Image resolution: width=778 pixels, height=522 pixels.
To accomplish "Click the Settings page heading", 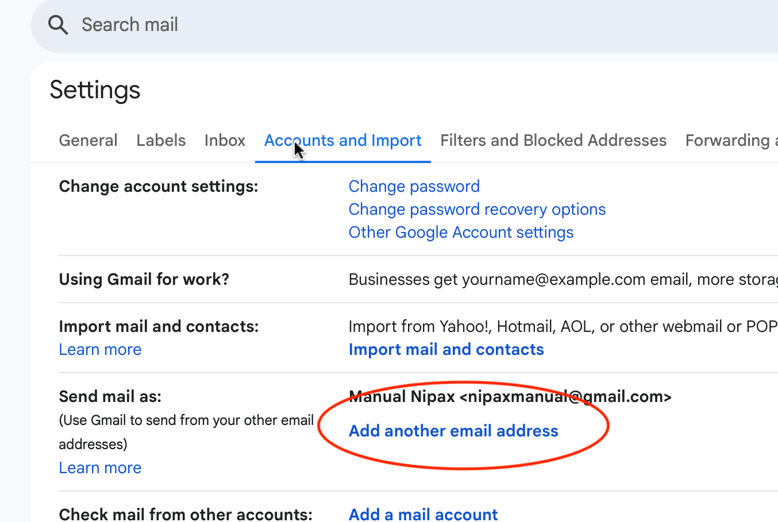I will pos(95,90).
